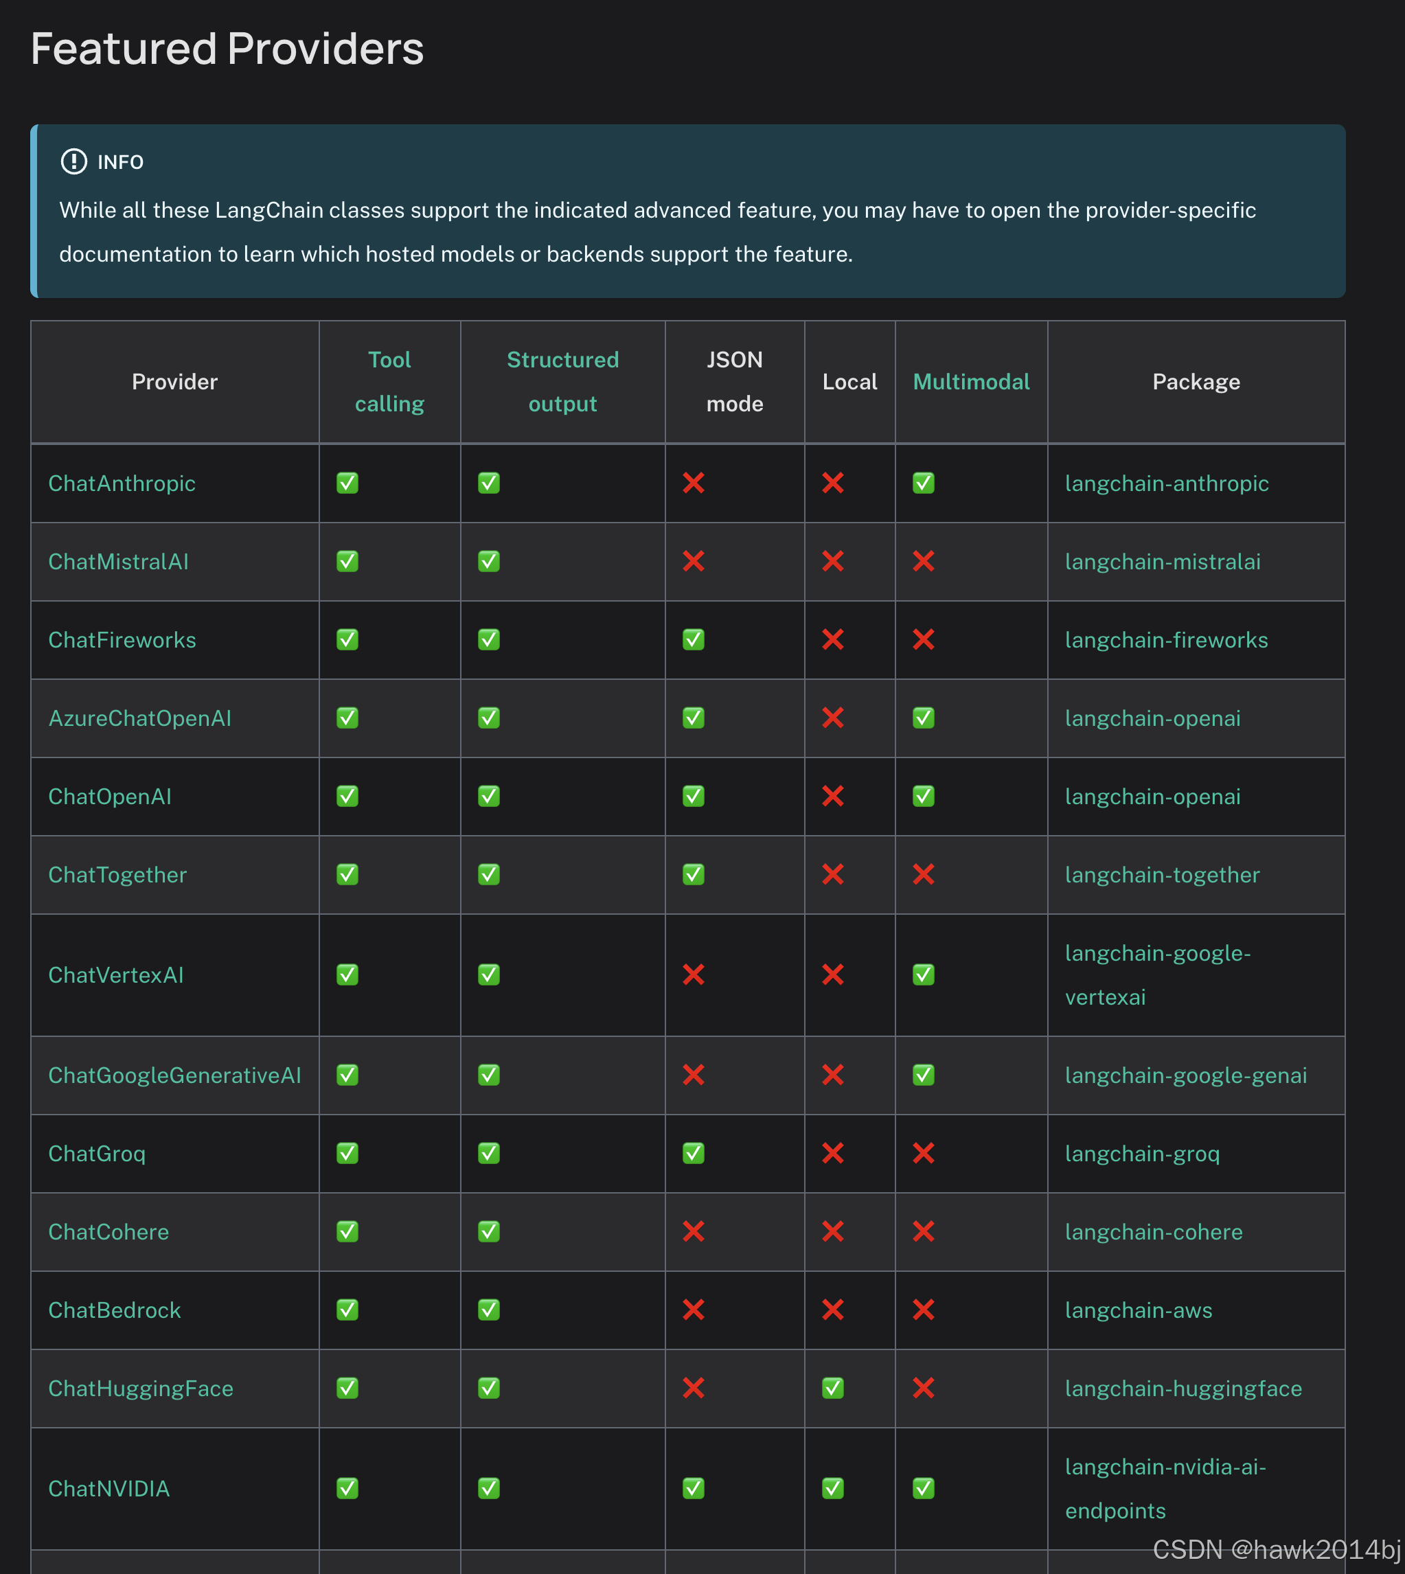Screen dimensions: 1405x1574
Task: Open the langchain-together package link
Action: [1162, 875]
